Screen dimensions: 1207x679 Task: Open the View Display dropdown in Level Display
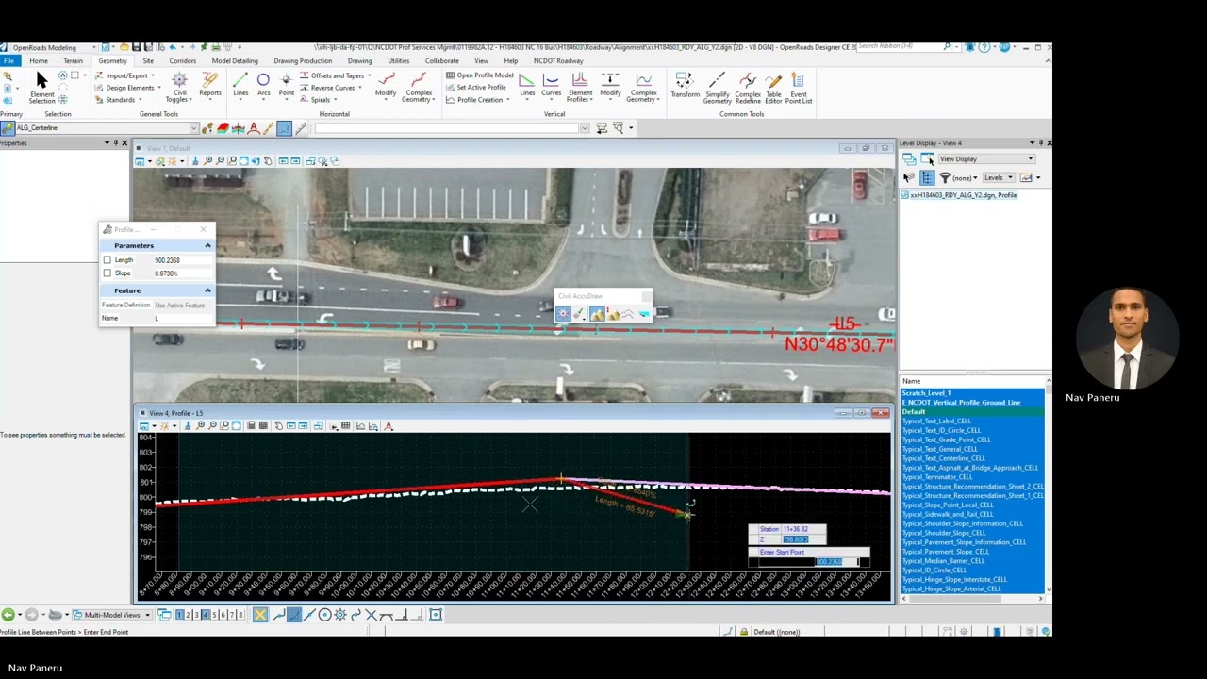point(986,159)
